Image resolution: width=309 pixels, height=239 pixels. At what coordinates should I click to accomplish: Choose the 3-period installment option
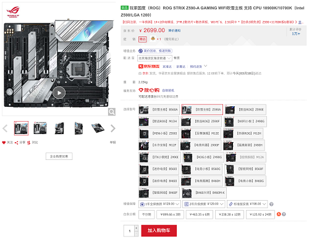pyautogui.click(x=170, y=214)
